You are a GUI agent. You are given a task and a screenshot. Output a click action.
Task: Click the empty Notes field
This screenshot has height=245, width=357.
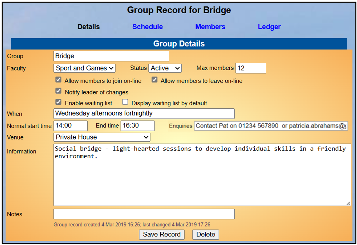(x=144, y=214)
